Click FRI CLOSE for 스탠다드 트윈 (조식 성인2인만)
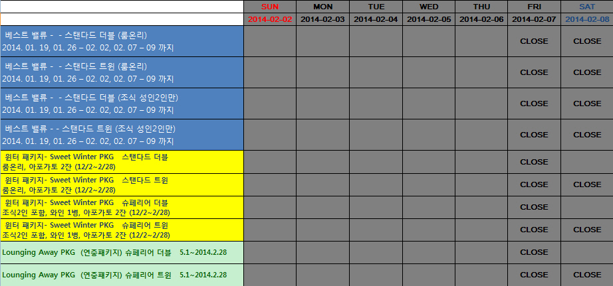613x286 pixels. [x=534, y=135]
